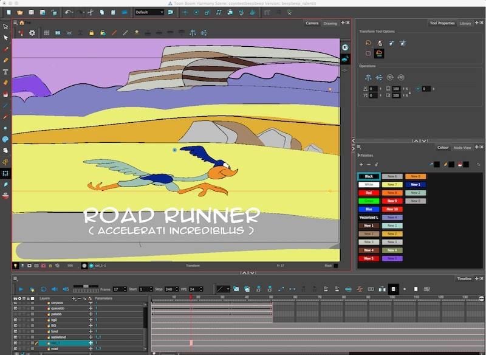Click the New scene icon
The width and height of the screenshot is (486, 355).
click(9, 12)
